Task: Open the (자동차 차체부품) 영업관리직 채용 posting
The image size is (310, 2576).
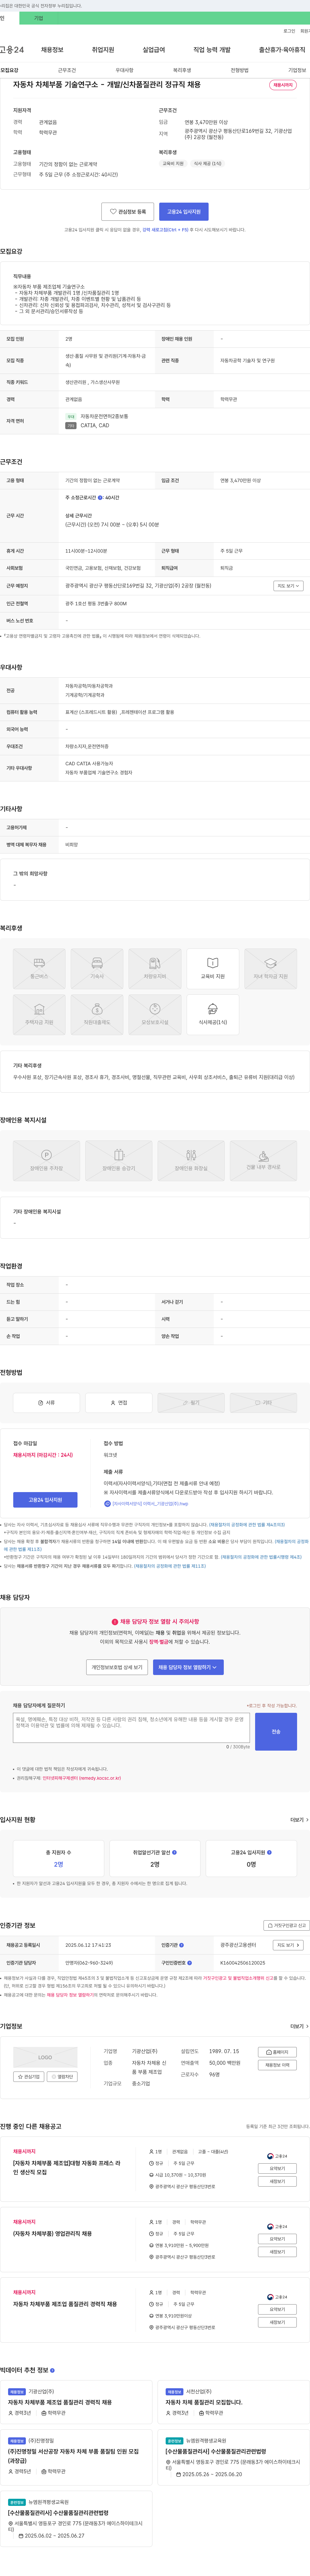Action: [52, 2233]
